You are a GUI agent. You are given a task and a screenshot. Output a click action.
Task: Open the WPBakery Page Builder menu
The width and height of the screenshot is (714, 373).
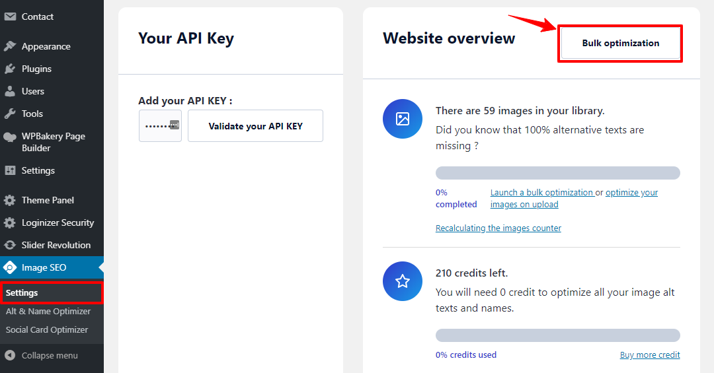pyautogui.click(x=52, y=142)
